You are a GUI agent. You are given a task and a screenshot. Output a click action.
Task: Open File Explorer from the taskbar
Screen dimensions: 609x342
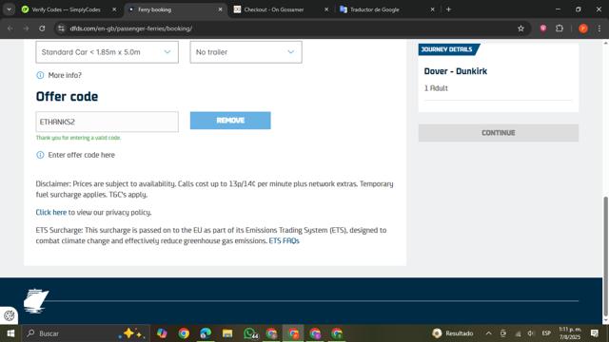click(x=227, y=333)
